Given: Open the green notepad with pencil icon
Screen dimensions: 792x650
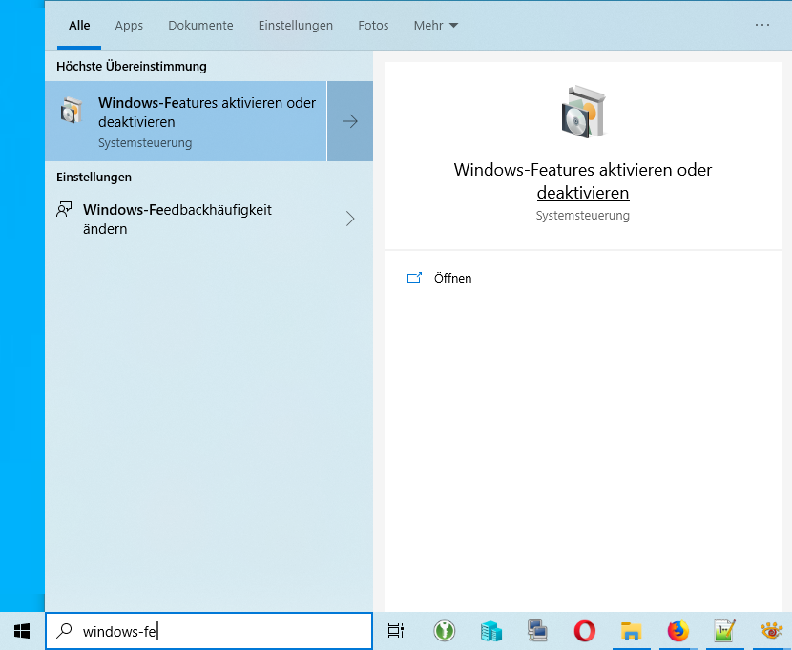Looking at the screenshot, I should point(724,631).
